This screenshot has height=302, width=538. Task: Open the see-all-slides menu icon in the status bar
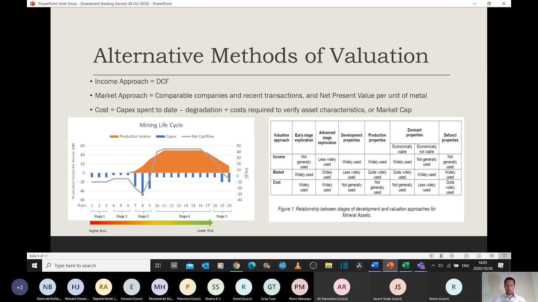[441, 256]
